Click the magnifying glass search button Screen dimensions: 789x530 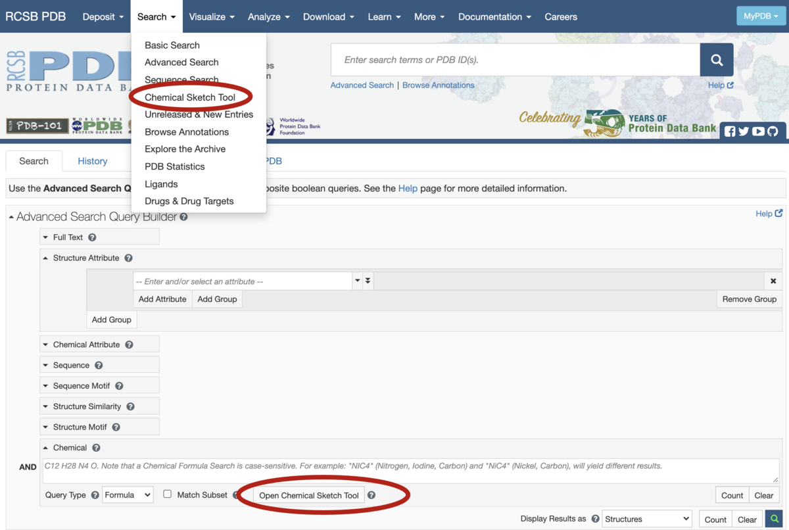(717, 60)
